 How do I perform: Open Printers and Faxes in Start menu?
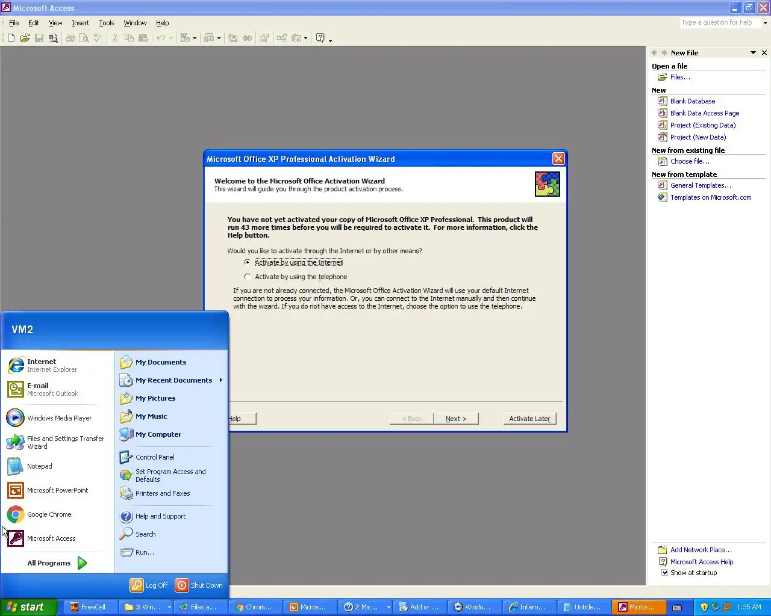click(163, 493)
